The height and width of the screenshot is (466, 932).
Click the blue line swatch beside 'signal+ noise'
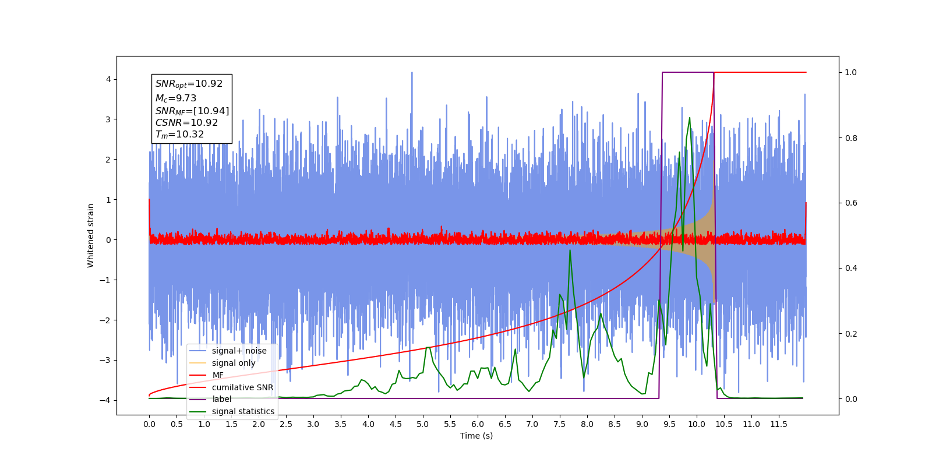(198, 351)
